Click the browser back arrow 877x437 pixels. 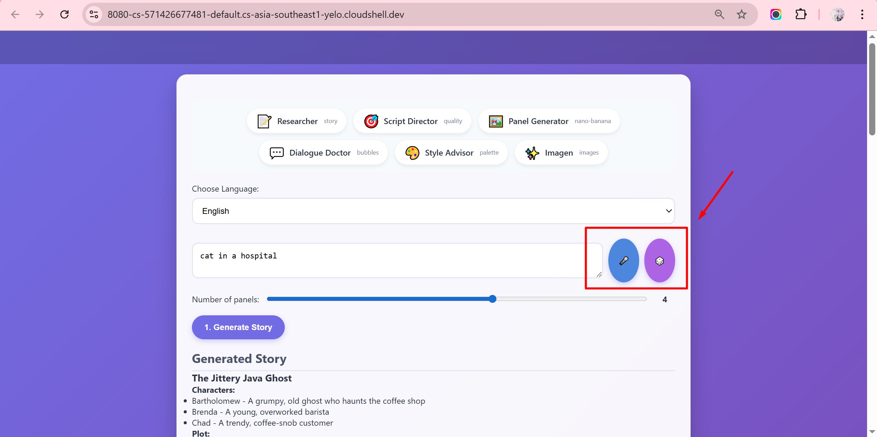(15, 14)
